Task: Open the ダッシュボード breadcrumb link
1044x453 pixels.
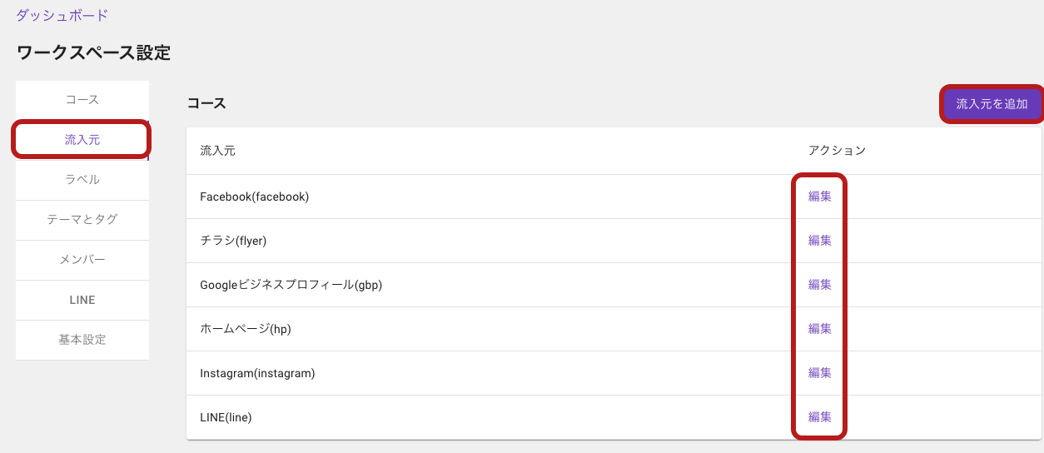Action: pyautogui.click(x=62, y=15)
